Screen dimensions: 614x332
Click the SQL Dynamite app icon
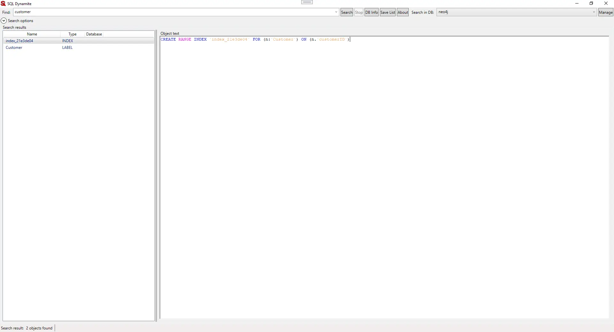[x=3, y=4]
